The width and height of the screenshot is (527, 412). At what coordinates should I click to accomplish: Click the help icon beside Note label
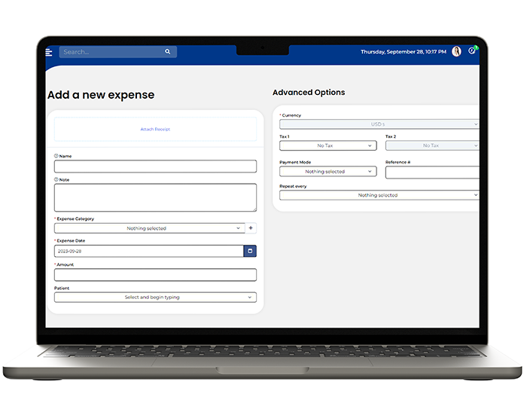point(56,180)
